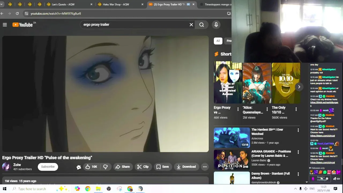Open the Windows notification center

tap(335, 189)
